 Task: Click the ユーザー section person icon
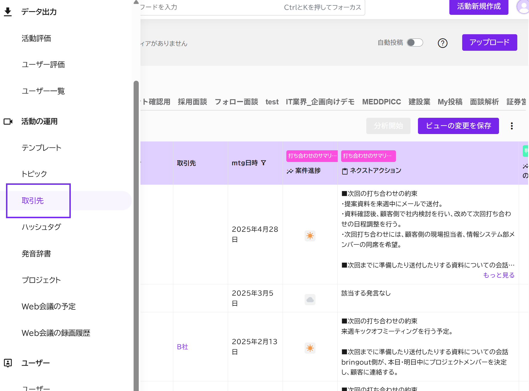(x=8, y=363)
